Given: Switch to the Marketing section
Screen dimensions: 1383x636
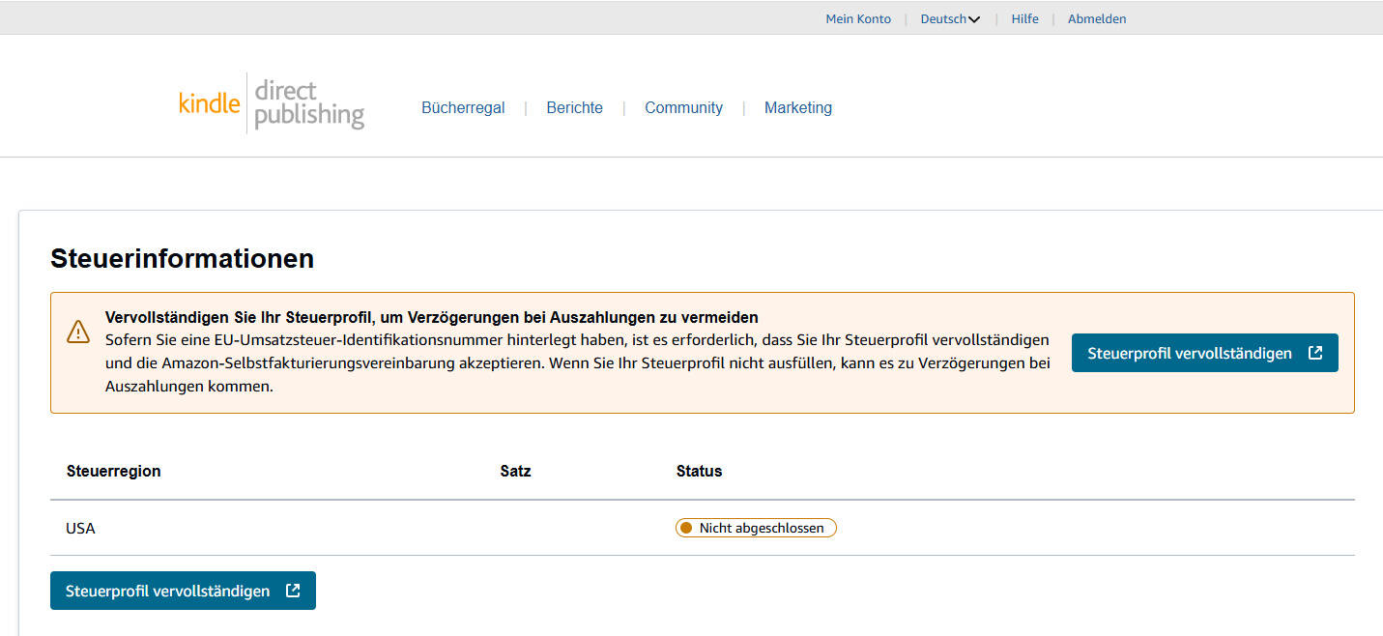Looking at the screenshot, I should pyautogui.click(x=798, y=107).
